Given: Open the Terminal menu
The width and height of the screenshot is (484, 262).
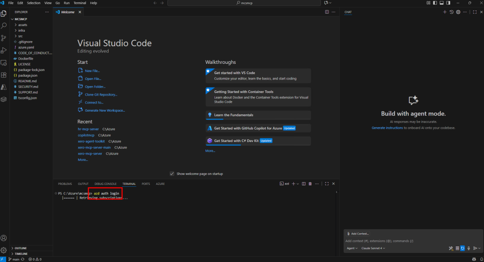Looking at the screenshot, I should [79, 3].
